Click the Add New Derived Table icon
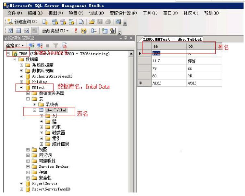Screen dimensions: 245x196 113,31
